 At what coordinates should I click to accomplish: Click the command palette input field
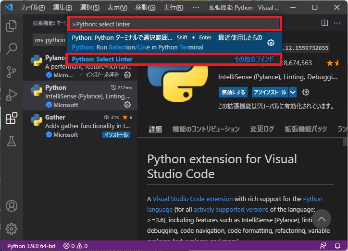coord(173,24)
